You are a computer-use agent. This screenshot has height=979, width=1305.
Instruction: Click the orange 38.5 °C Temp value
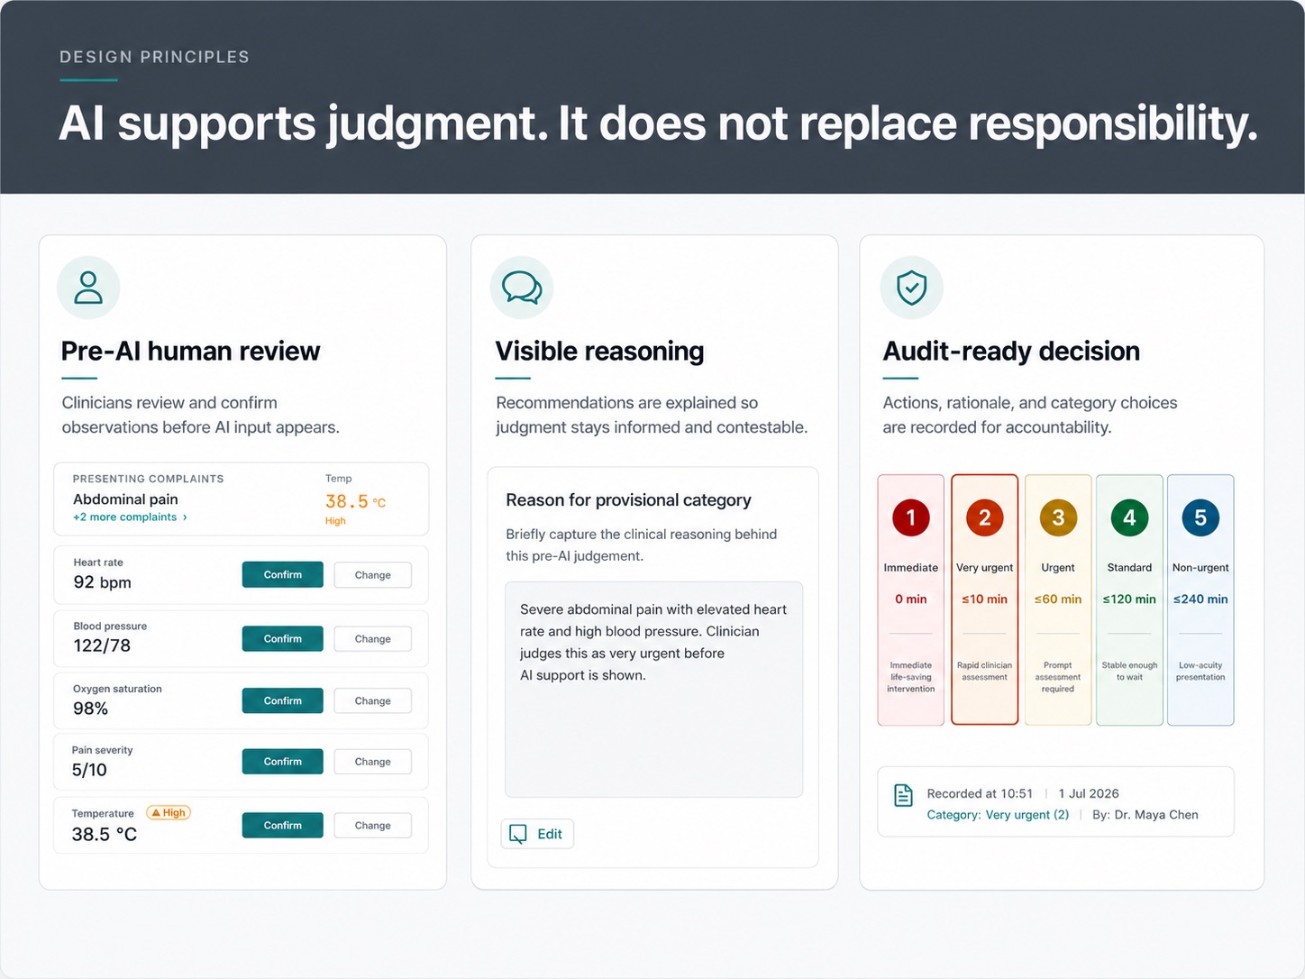355,501
